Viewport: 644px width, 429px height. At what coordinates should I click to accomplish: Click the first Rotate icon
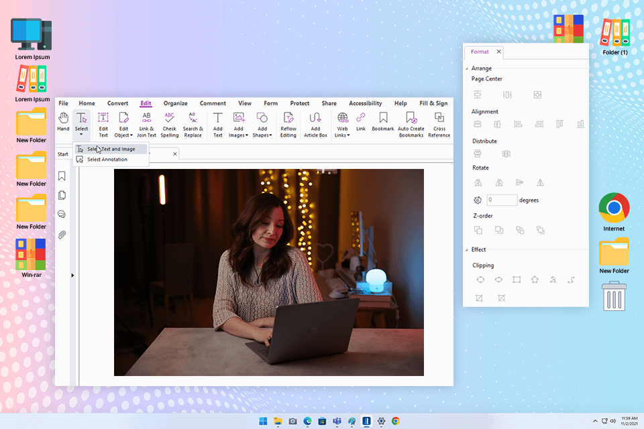pyautogui.click(x=478, y=183)
